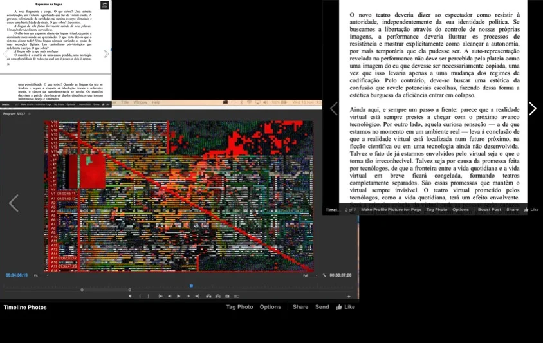Export frame with the camera icon
The width and height of the screenshot is (543, 343).
pyautogui.click(x=227, y=296)
